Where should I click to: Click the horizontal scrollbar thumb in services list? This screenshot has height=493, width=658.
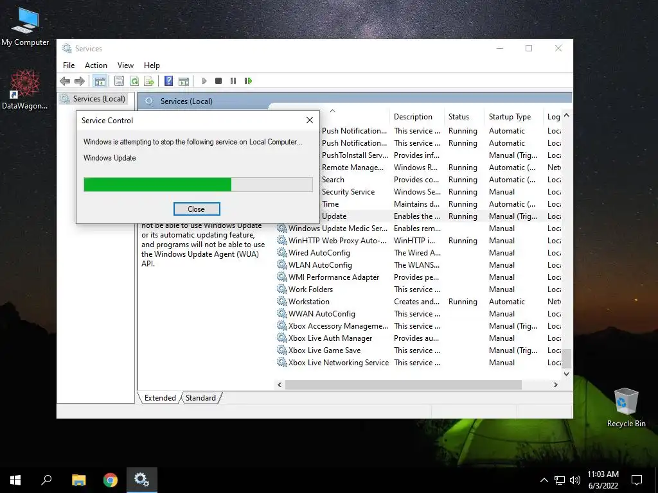tap(404, 385)
